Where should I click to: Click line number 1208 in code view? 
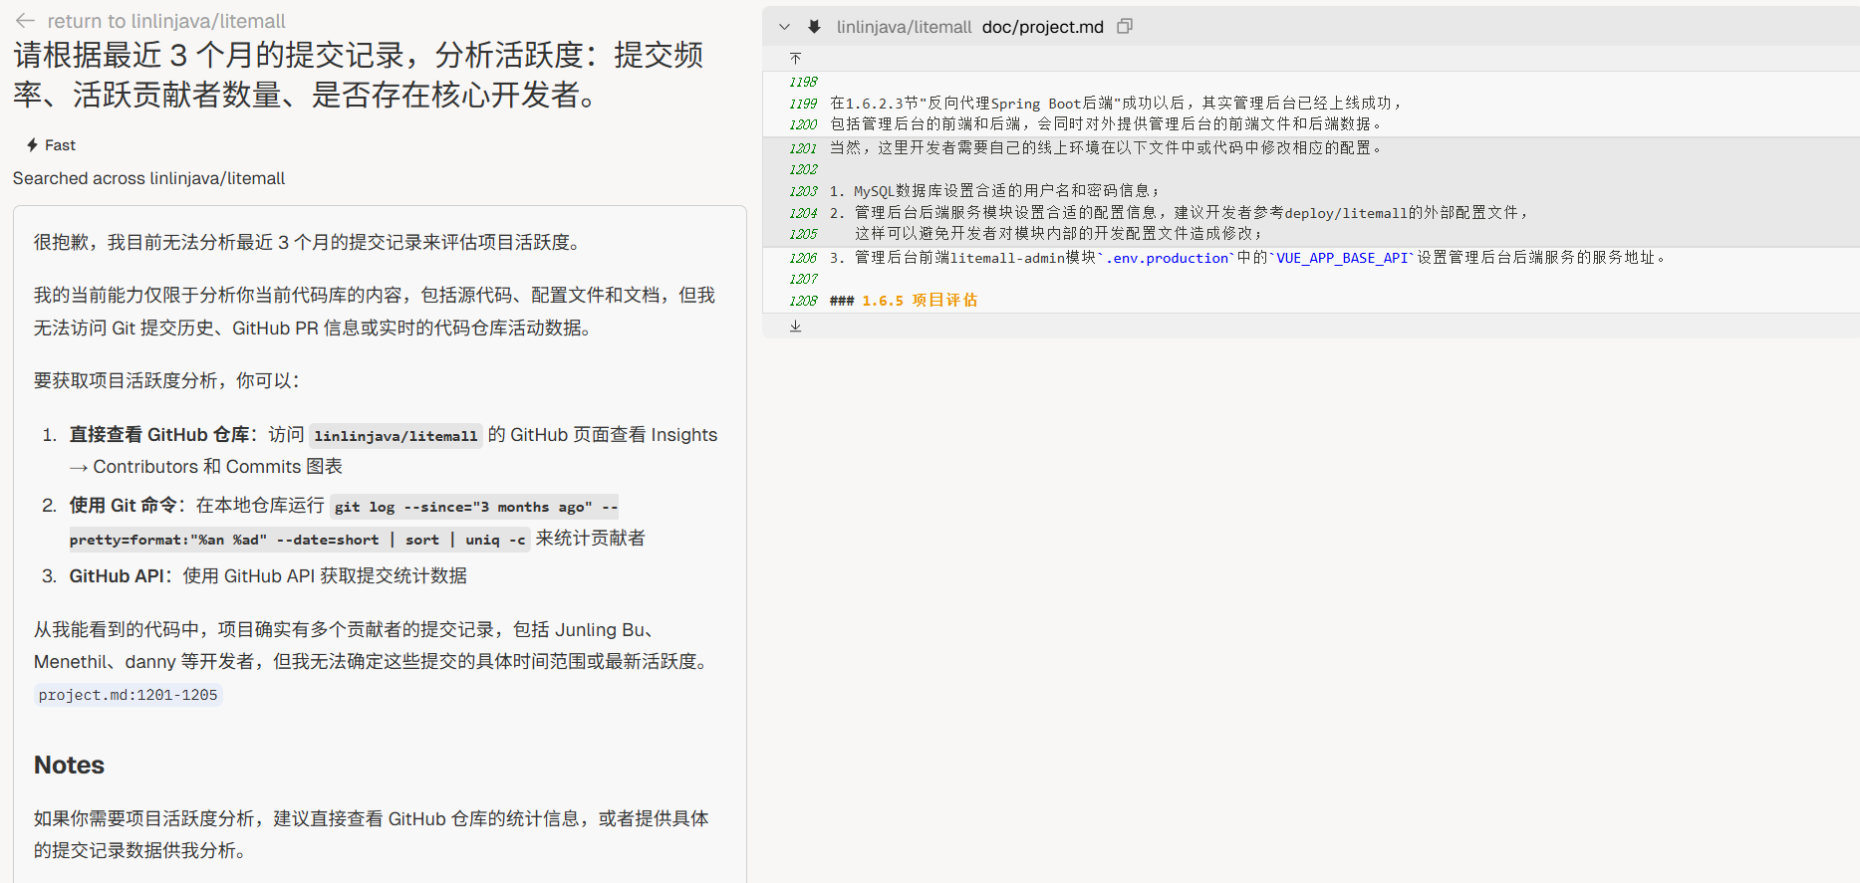(803, 301)
